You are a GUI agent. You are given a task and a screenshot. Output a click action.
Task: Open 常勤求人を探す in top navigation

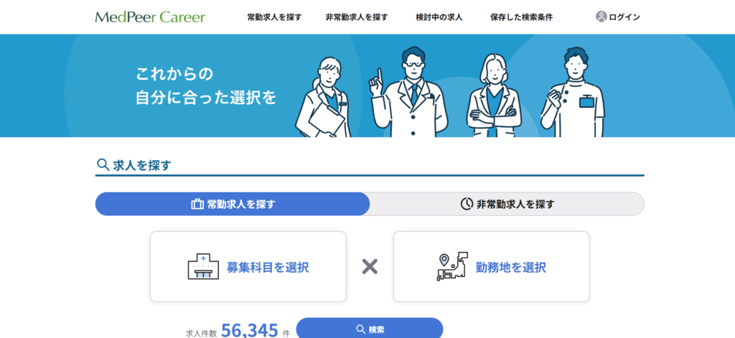[x=274, y=17]
